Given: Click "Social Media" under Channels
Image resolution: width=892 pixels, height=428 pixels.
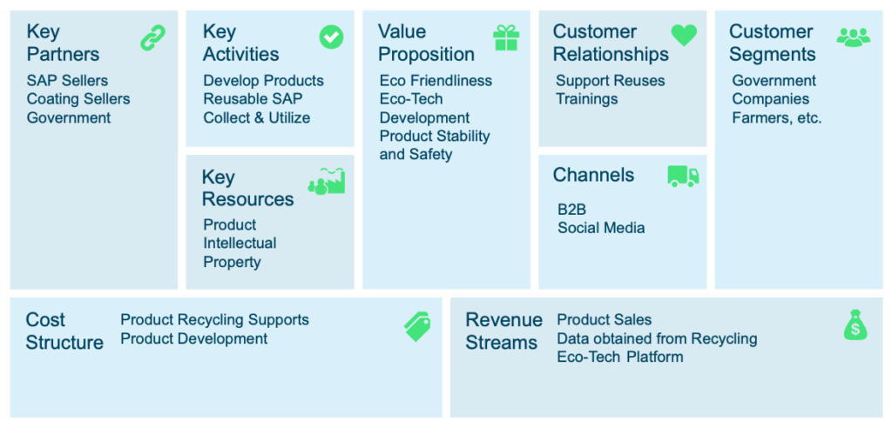Looking at the screenshot, I should 601,228.
